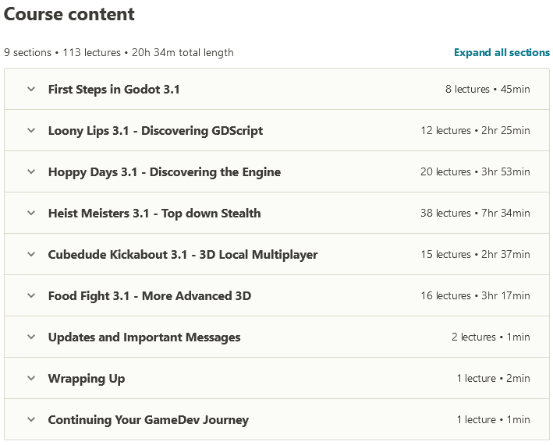The height and width of the screenshot is (445, 553).
Task: Click the Expand all sections link
Action: (502, 52)
